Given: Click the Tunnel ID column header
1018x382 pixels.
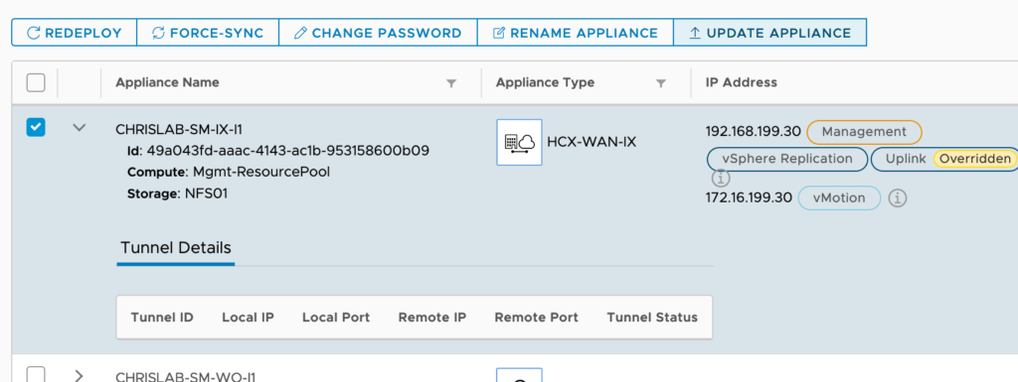Looking at the screenshot, I should [x=162, y=318].
